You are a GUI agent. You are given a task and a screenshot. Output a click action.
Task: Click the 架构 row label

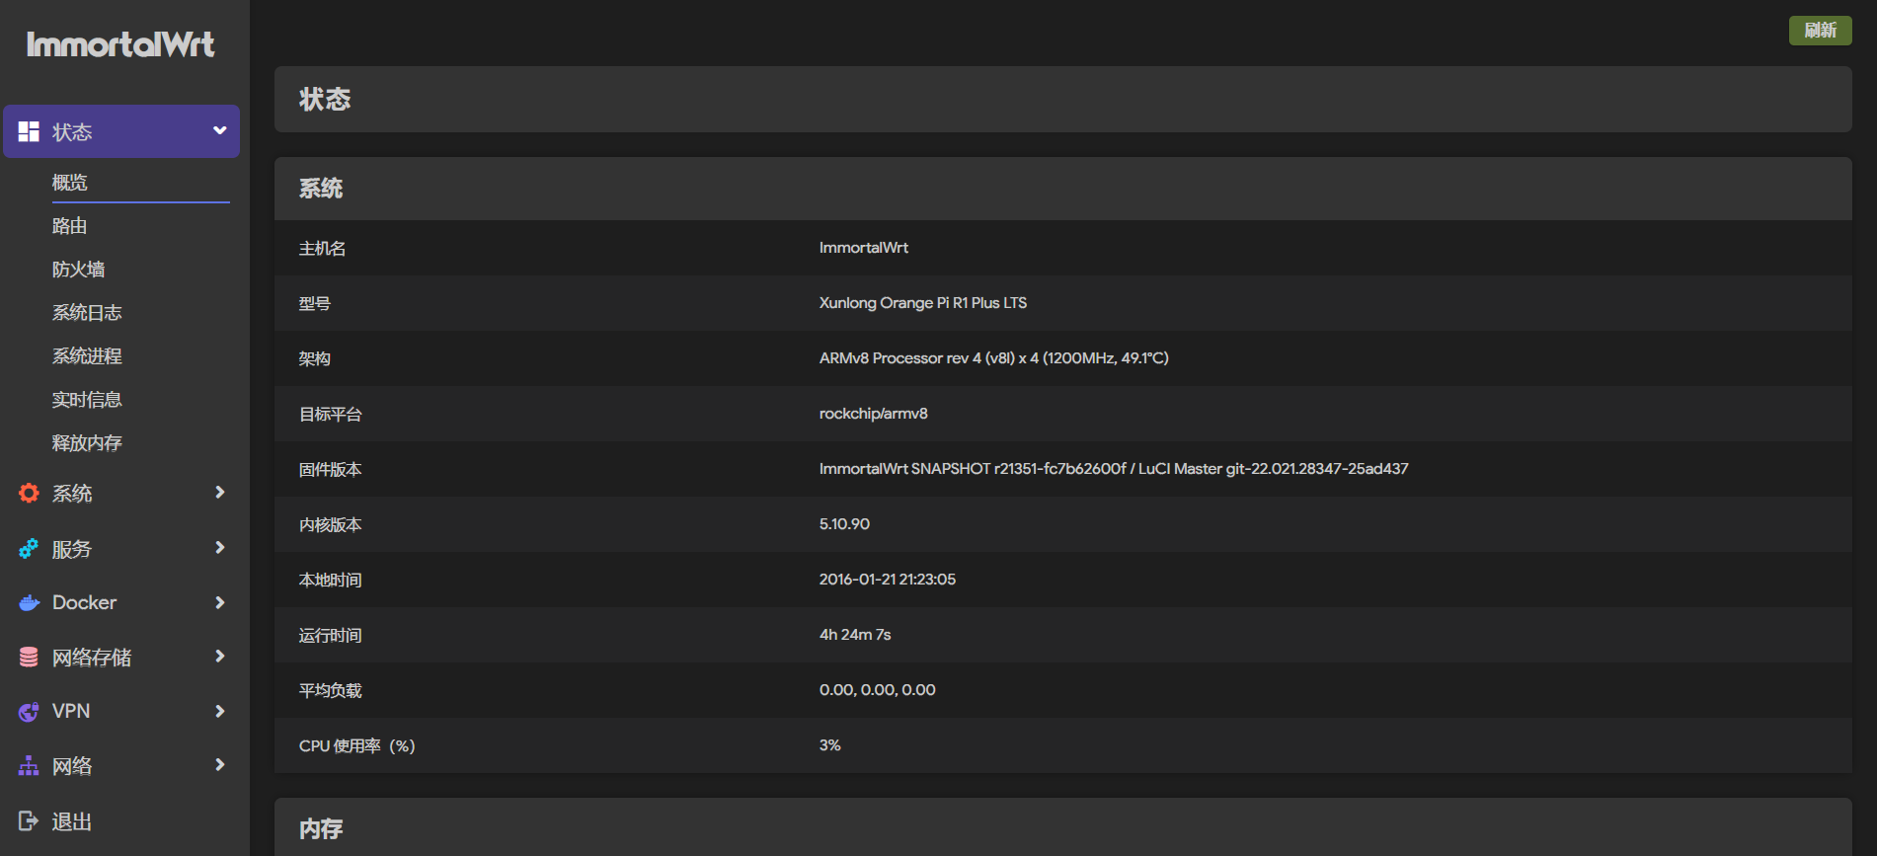(315, 359)
